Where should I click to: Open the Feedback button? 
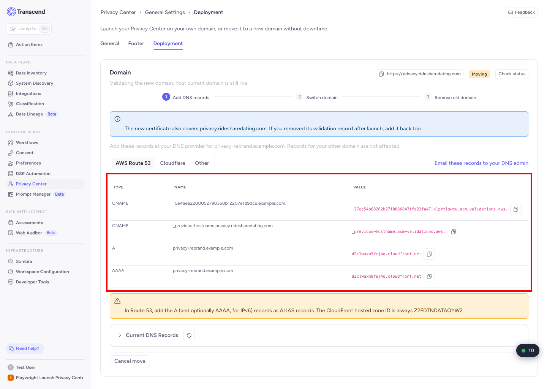(x=521, y=13)
